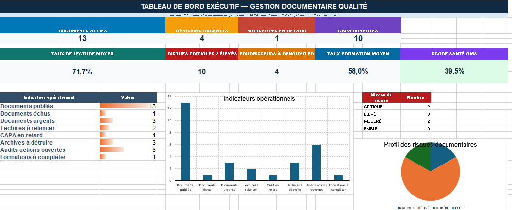This screenshot has height=210, width=512.
Task: Click the Indicateur opérationnel column header
Action: (49, 98)
